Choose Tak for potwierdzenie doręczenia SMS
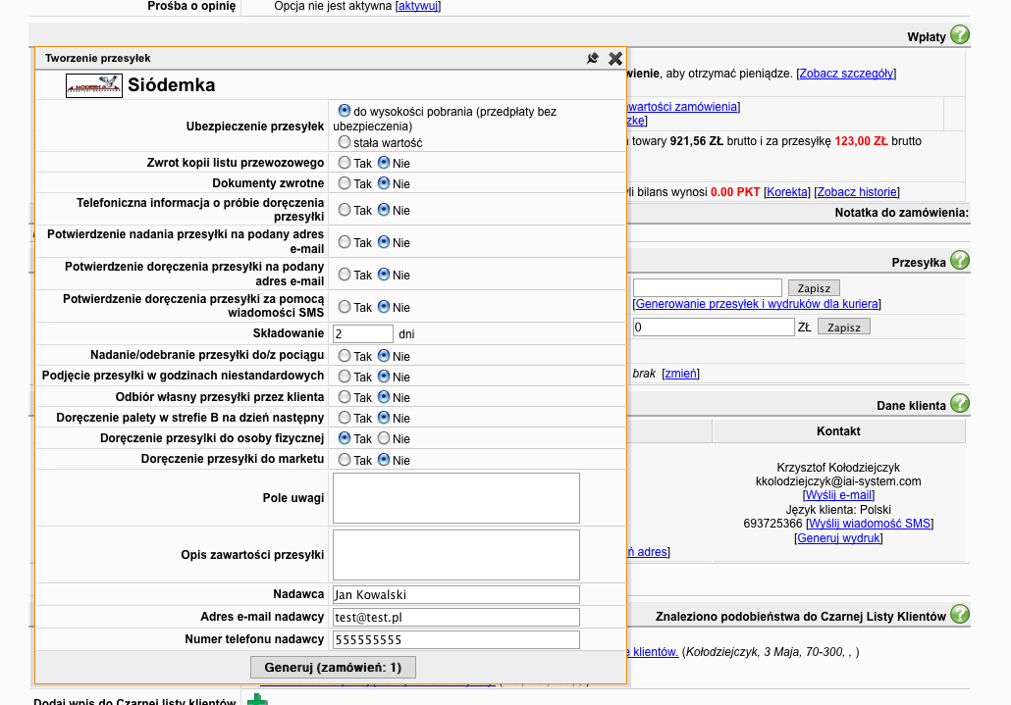This screenshot has height=705, width=1011. pyautogui.click(x=345, y=307)
